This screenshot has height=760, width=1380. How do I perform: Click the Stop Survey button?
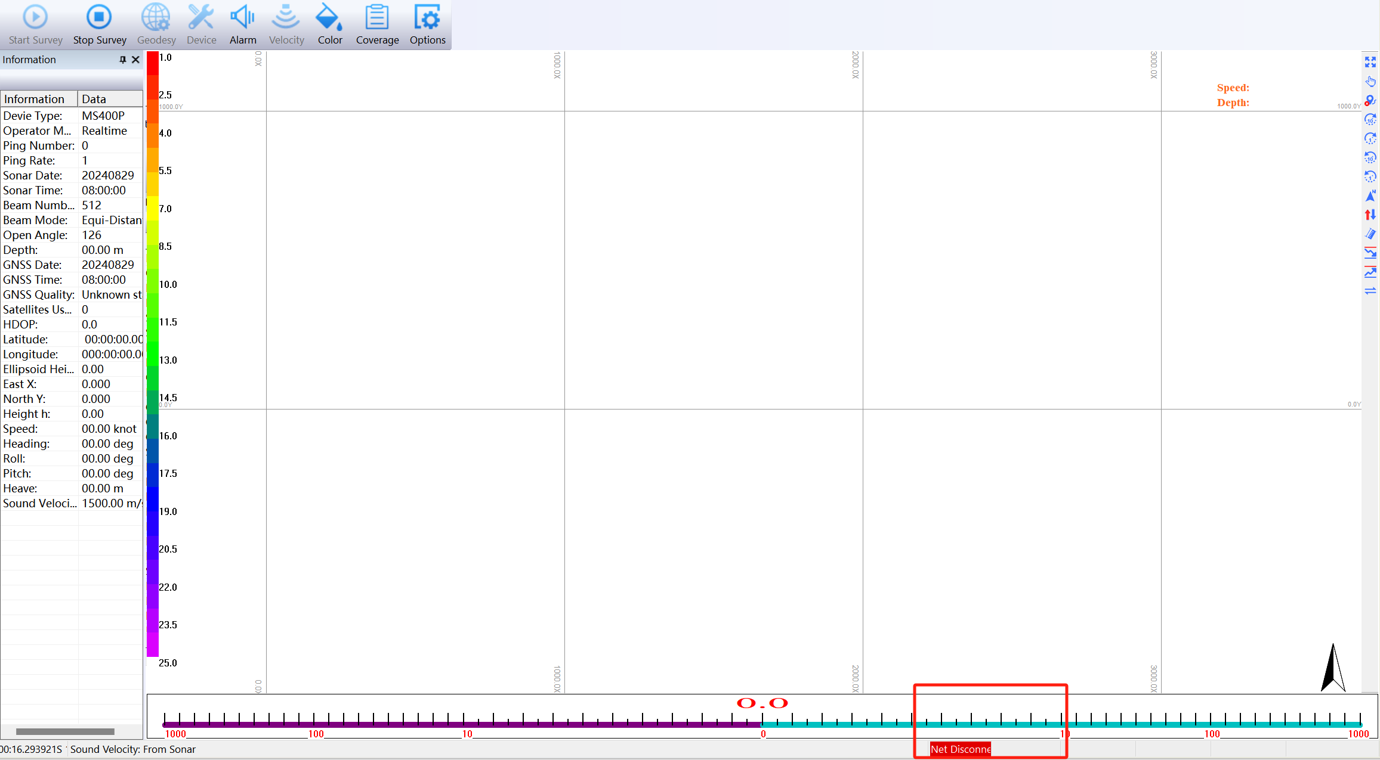100,24
